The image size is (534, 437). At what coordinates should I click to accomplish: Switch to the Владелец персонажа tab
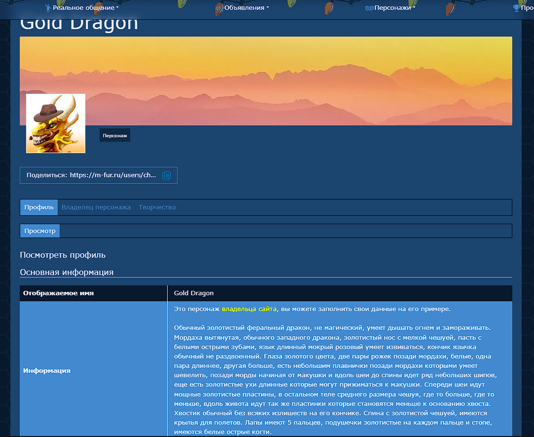96,207
